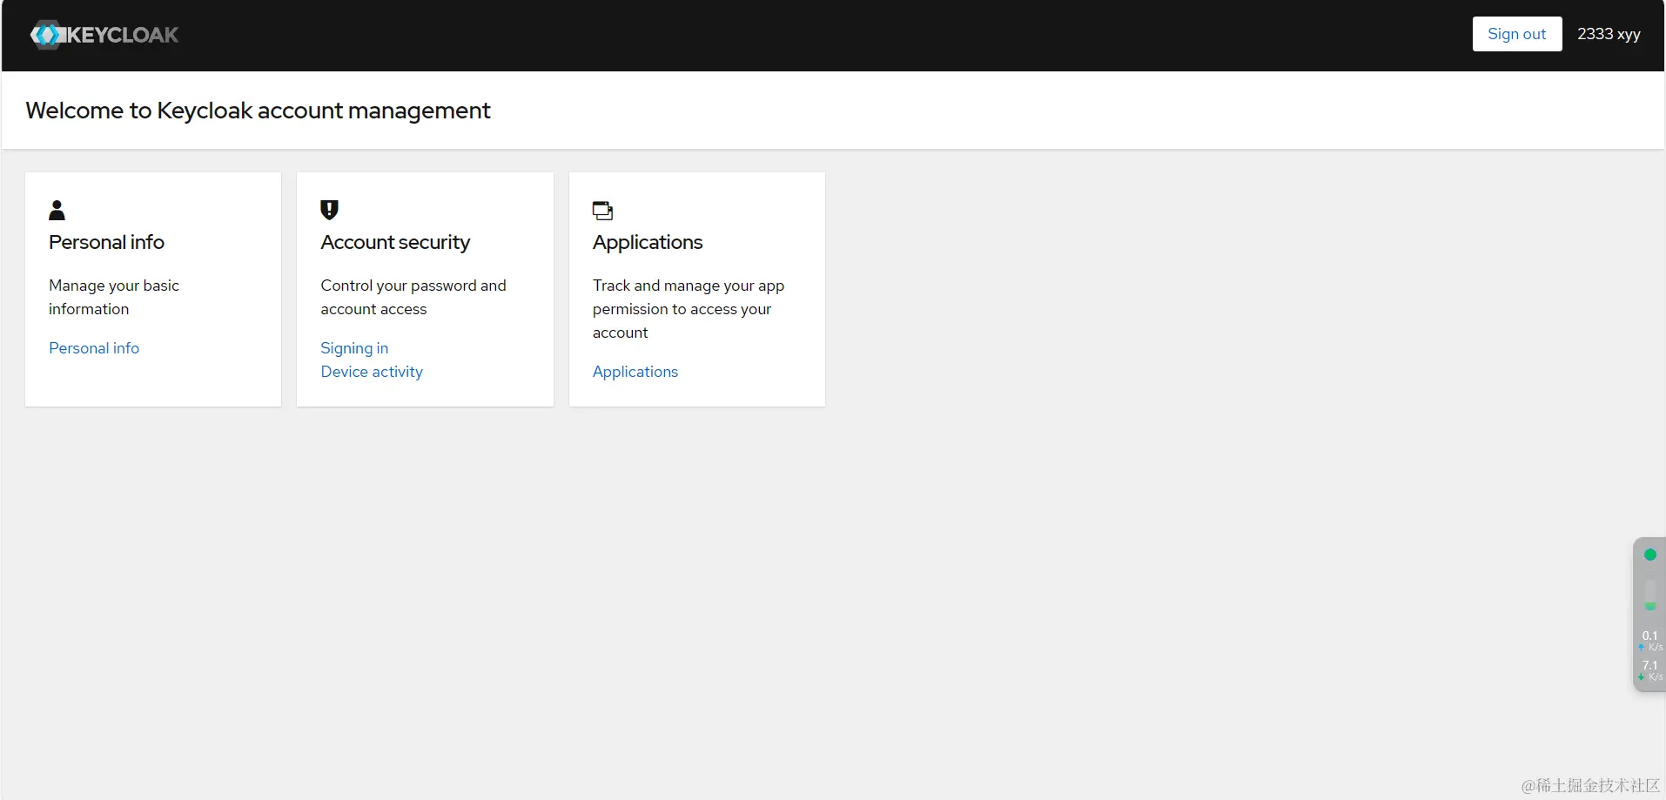Click the Personal info card heading
This screenshot has height=800, width=1666.
107,242
